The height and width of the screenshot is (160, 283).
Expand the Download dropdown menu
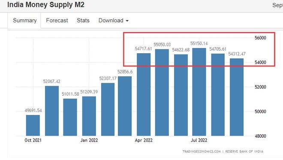(x=114, y=21)
